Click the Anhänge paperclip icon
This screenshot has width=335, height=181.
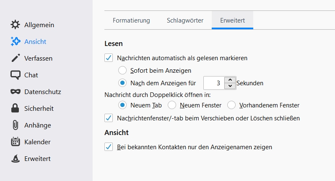point(16,125)
